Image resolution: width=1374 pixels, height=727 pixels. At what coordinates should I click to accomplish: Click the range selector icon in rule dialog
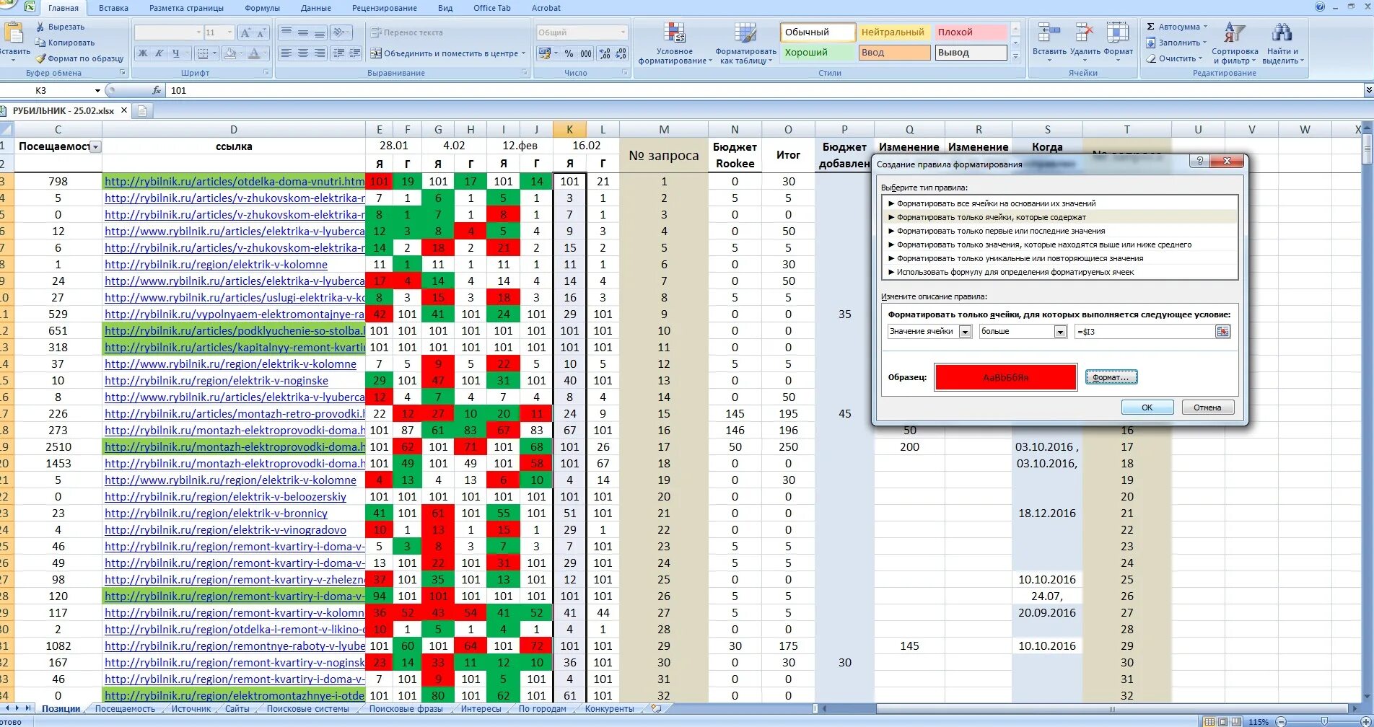pos(1222,332)
